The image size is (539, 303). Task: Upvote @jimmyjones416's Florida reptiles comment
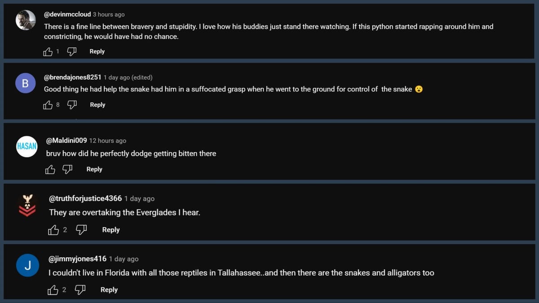tap(53, 290)
